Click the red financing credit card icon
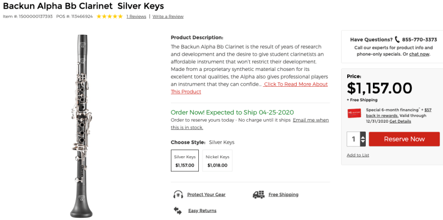 point(354,113)
